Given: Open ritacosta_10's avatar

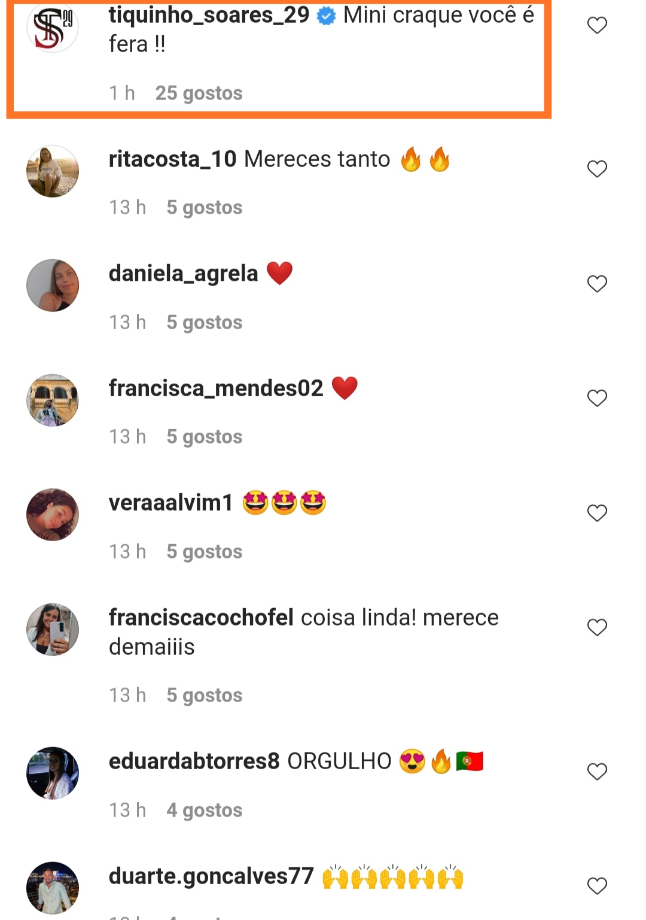Looking at the screenshot, I should (x=53, y=171).
